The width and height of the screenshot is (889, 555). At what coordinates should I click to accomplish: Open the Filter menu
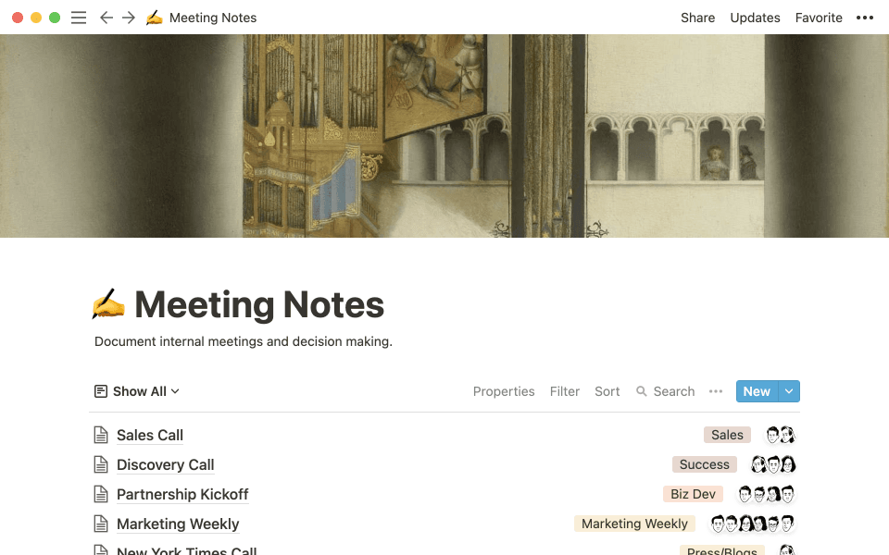pyautogui.click(x=565, y=391)
